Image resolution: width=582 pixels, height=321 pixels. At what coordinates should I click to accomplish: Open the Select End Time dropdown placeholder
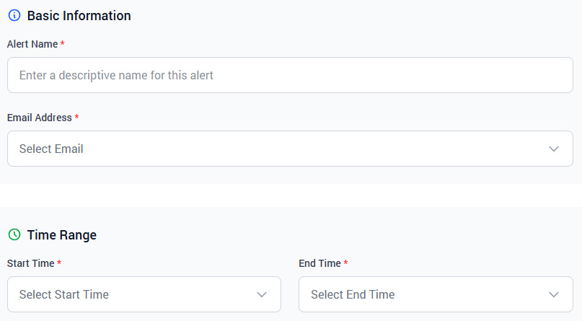tap(353, 294)
